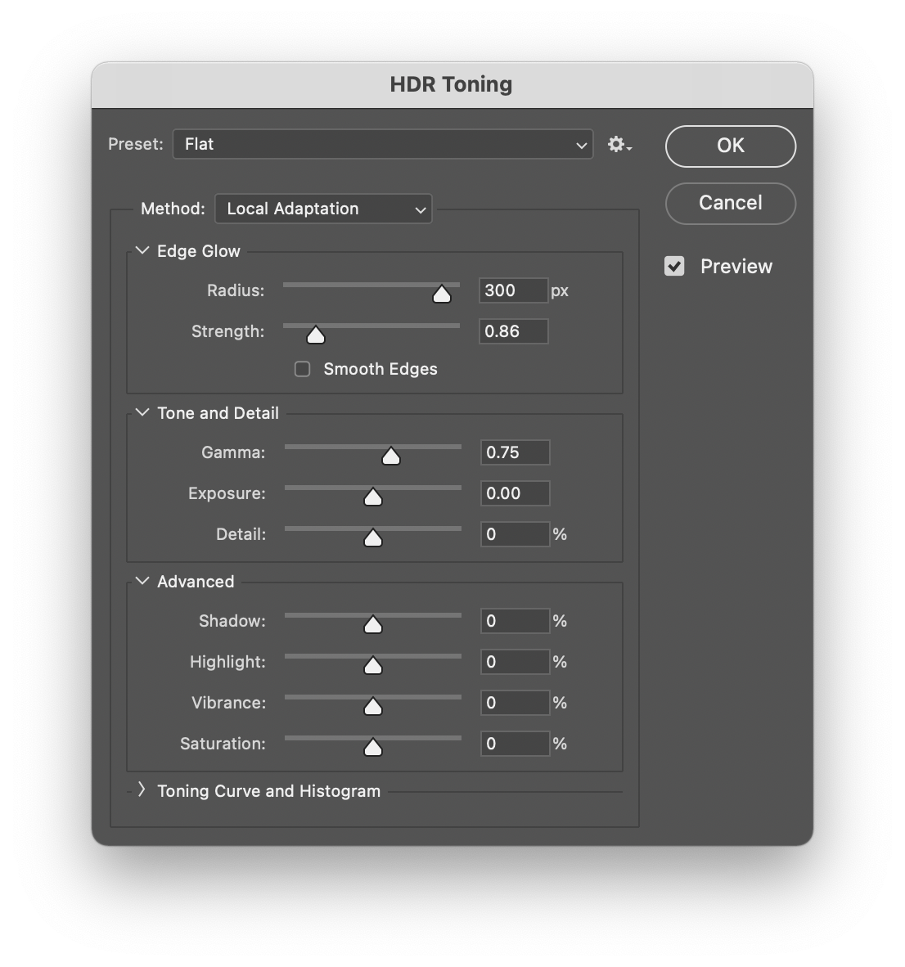Click the Radius slider handle
The width and height of the screenshot is (905, 967).
(442, 295)
